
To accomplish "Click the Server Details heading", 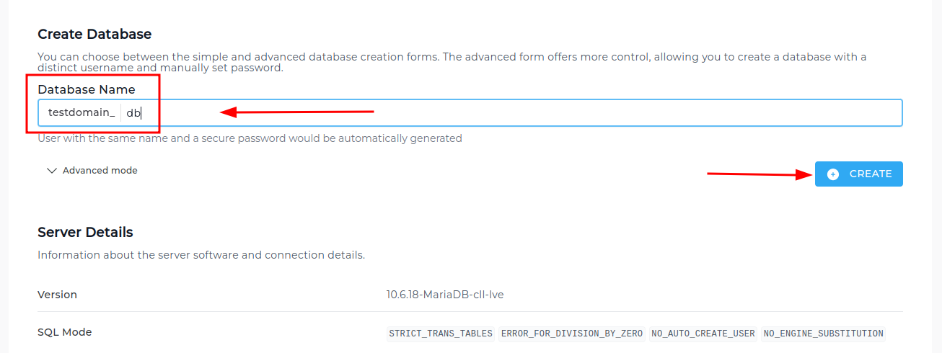I will pos(85,232).
